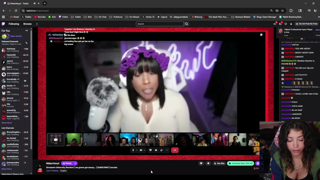Collapse the For You sidebar
The height and width of the screenshot is (180, 320).
coord(26,30)
